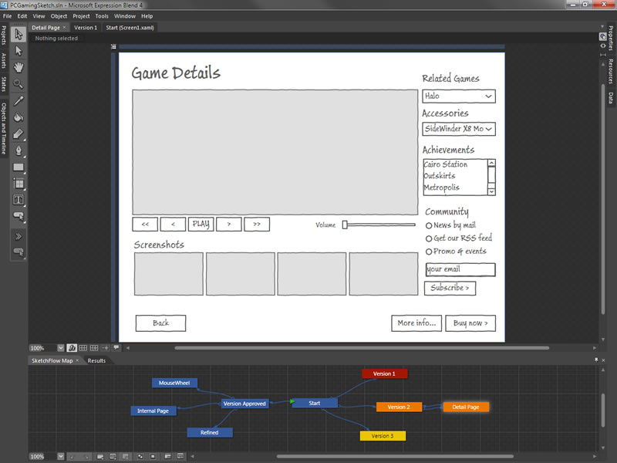Image resolution: width=617 pixels, height=463 pixels.
Task: Toggle annotations display icon
Action: pos(116,348)
